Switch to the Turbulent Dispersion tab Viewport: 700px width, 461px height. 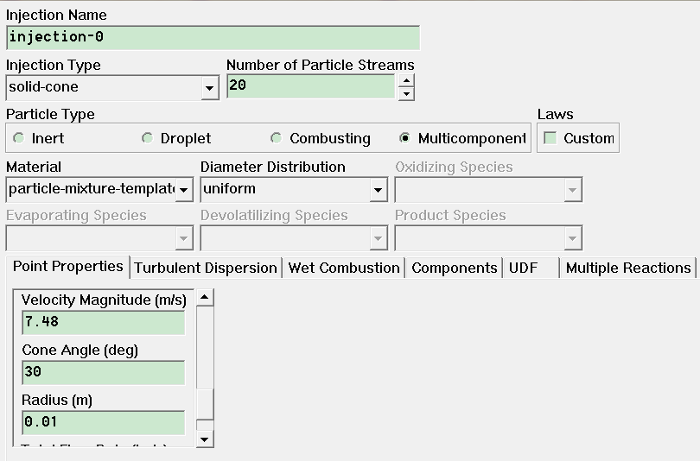click(206, 268)
